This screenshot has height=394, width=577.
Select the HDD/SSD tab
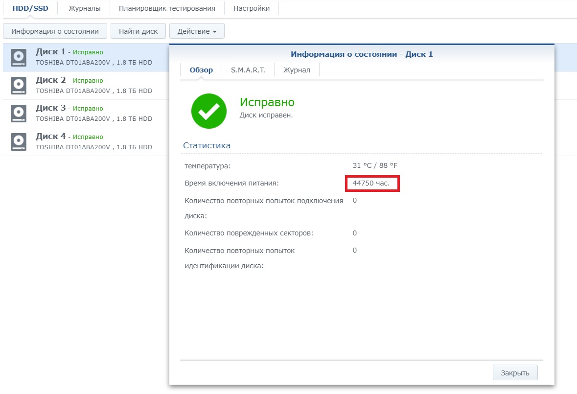coord(30,8)
